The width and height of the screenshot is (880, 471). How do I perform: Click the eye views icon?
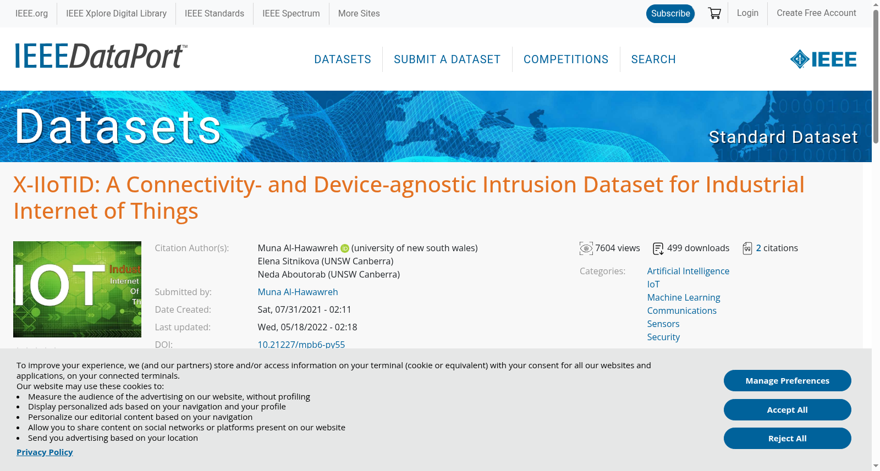(586, 248)
